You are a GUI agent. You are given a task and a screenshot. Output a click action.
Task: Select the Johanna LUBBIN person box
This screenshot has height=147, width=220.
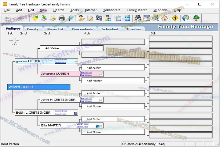click(x=72, y=74)
